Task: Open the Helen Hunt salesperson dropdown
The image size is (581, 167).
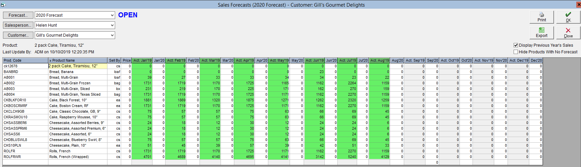Action: (112, 25)
